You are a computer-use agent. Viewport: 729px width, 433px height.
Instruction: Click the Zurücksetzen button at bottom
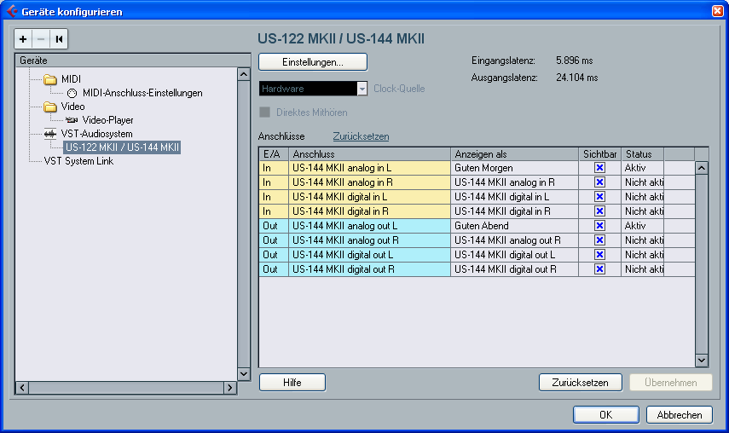coord(581,383)
